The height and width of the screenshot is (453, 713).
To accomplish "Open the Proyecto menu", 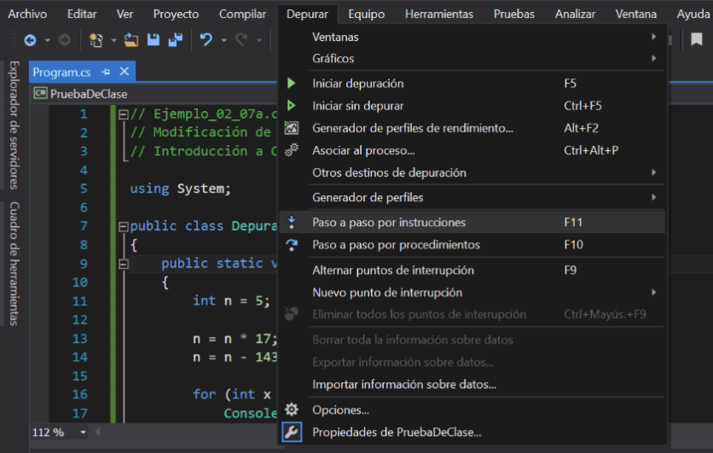I will click(x=176, y=15).
